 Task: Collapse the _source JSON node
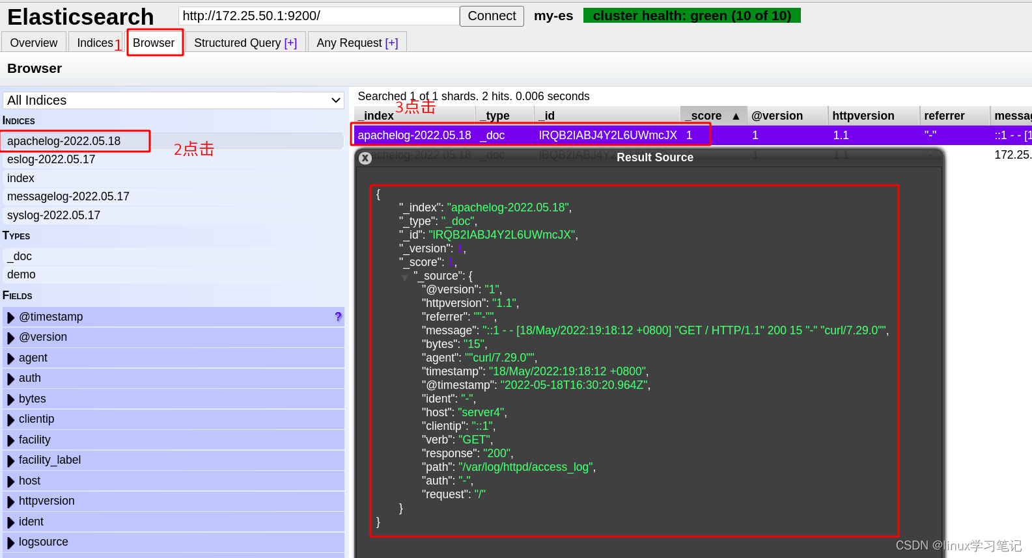pos(405,278)
